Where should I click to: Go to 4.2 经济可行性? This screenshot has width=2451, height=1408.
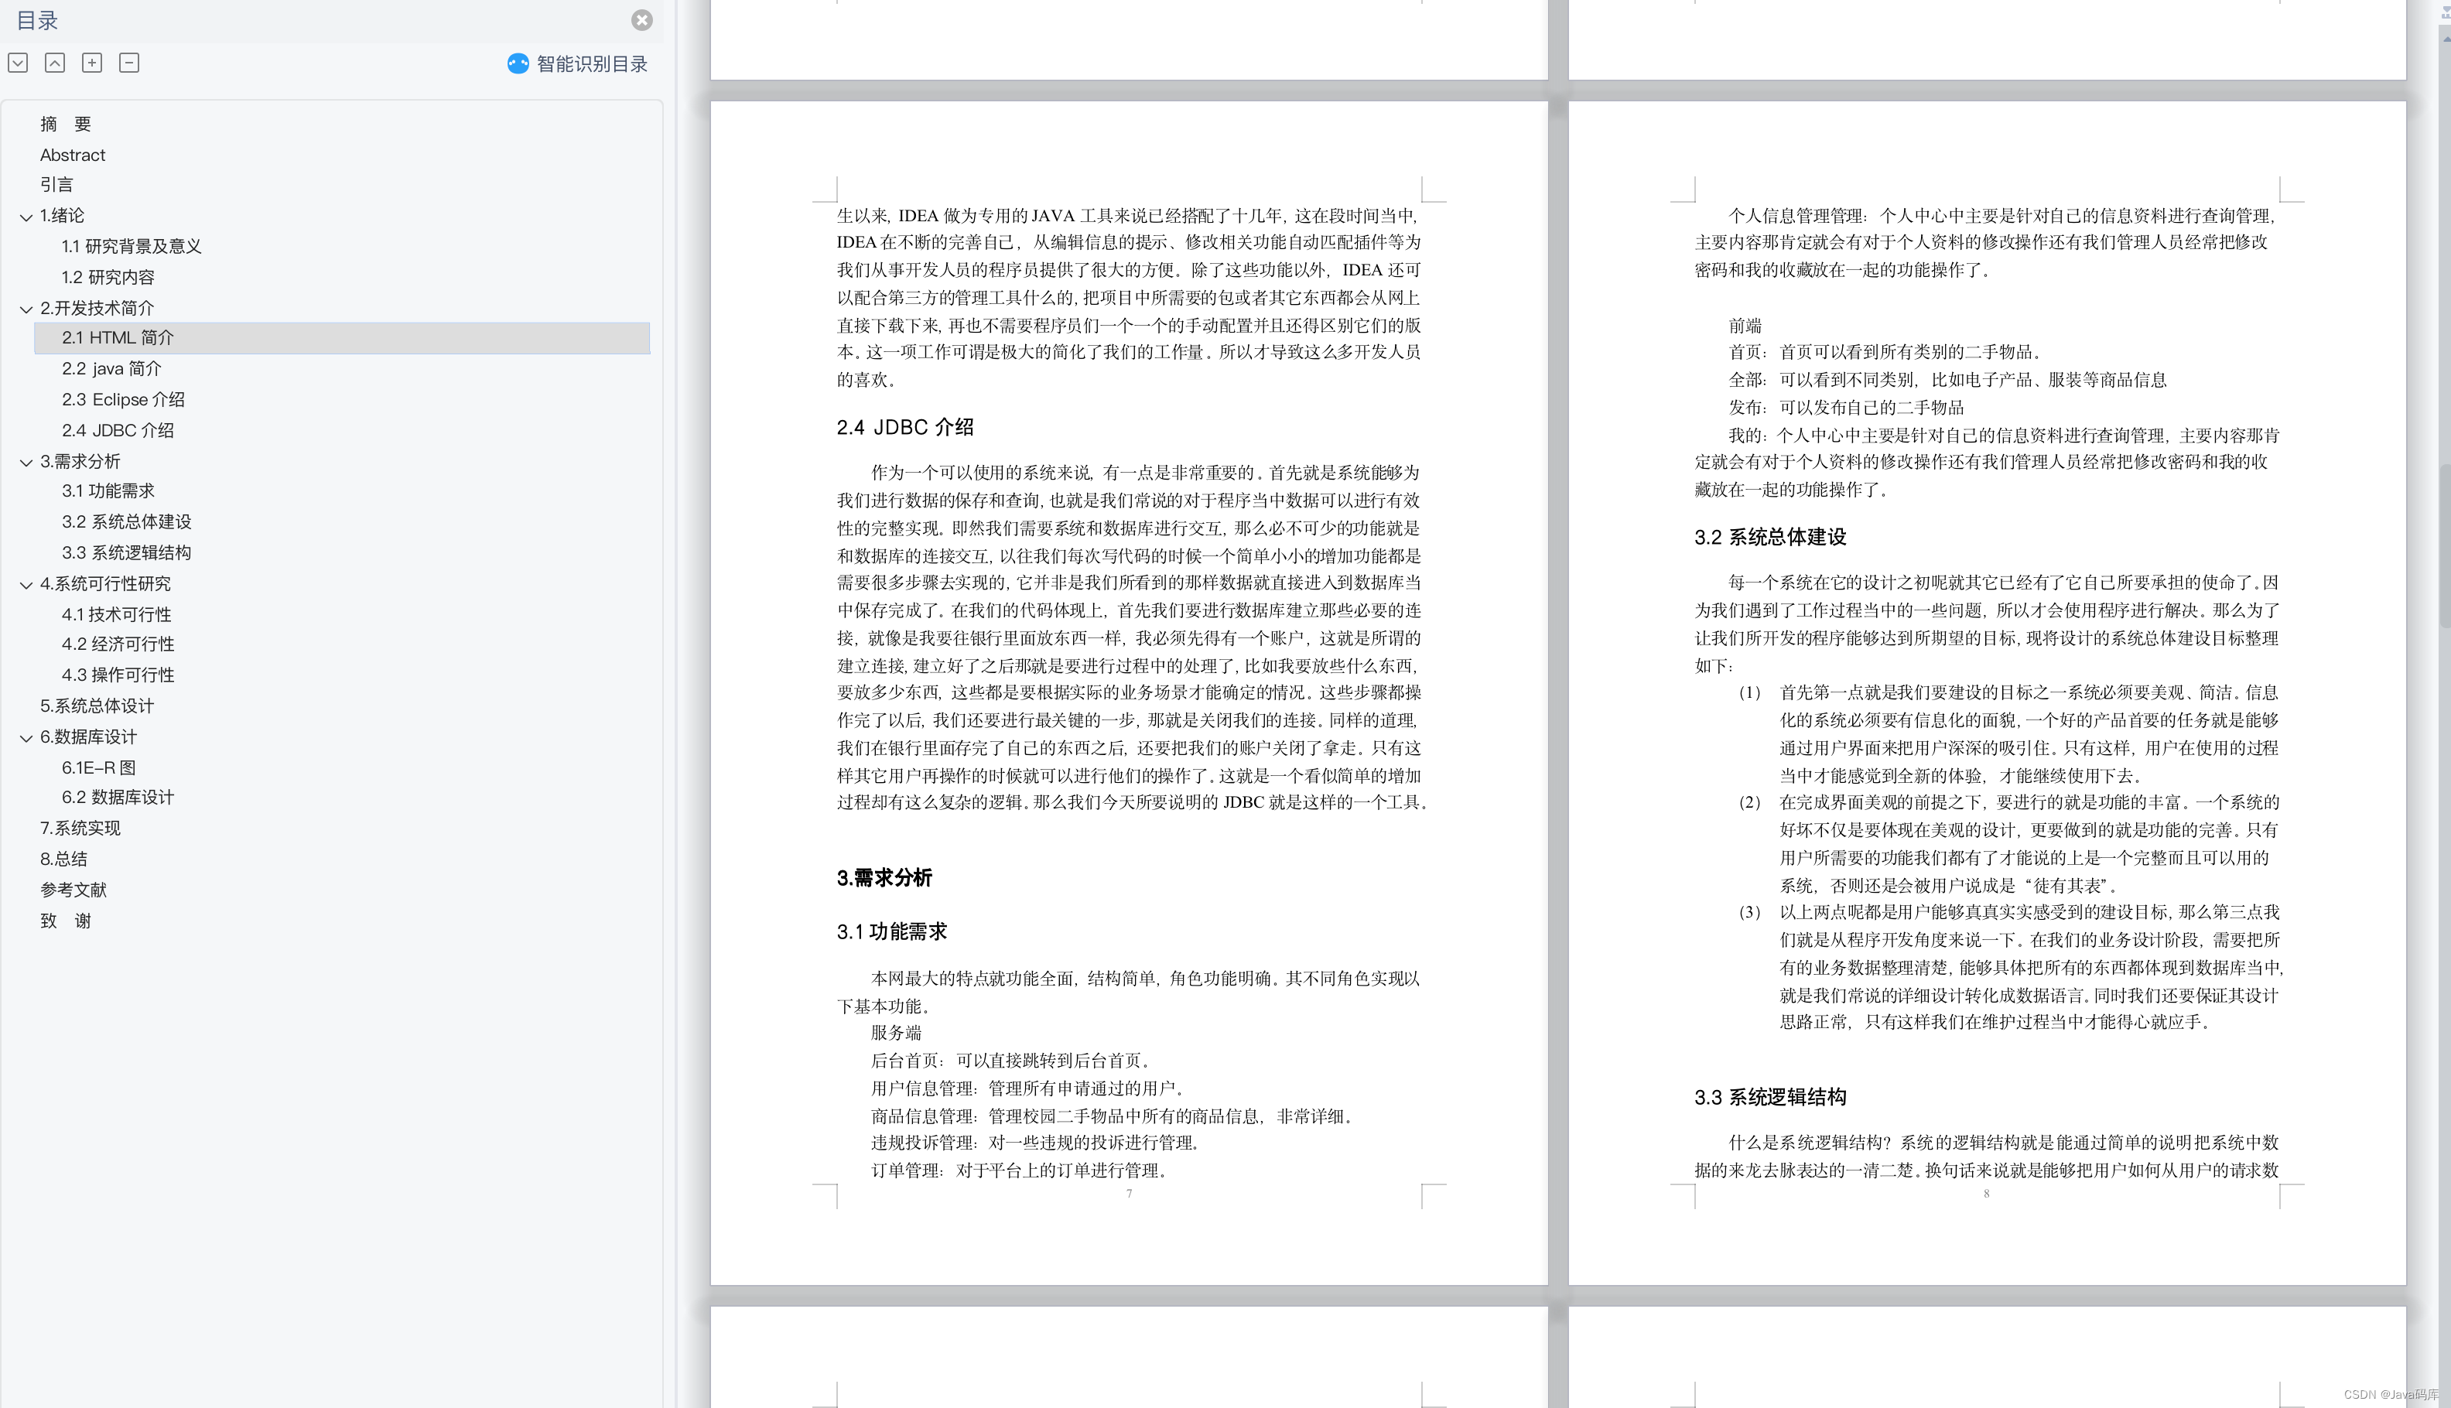coord(118,644)
